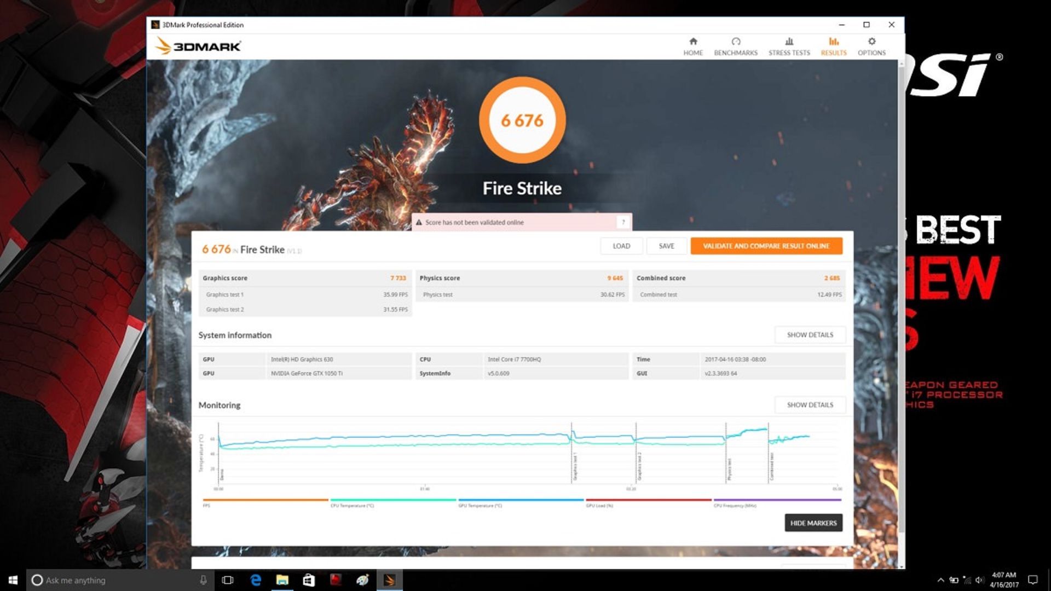Click the 3DMark window vertical scrollbar

(x=901, y=300)
